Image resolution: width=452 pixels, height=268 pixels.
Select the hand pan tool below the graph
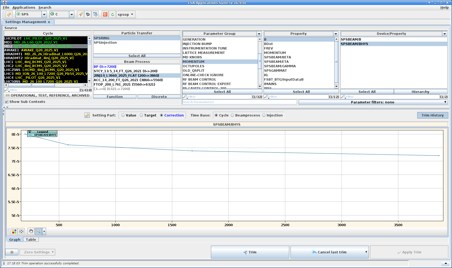coord(31,231)
